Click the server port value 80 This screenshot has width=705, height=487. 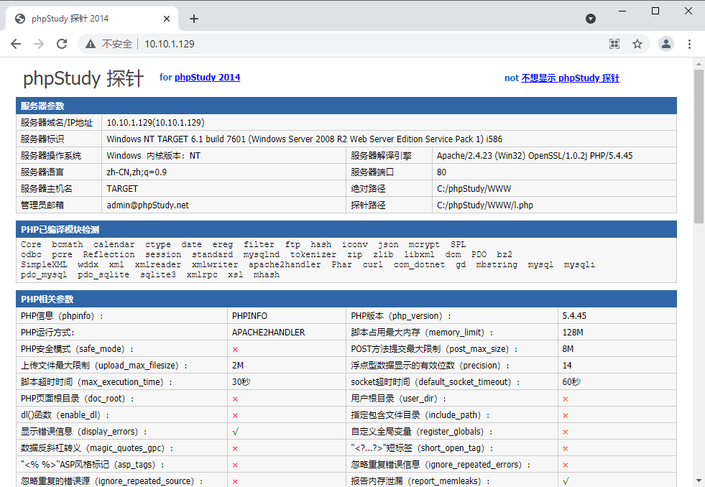441,172
